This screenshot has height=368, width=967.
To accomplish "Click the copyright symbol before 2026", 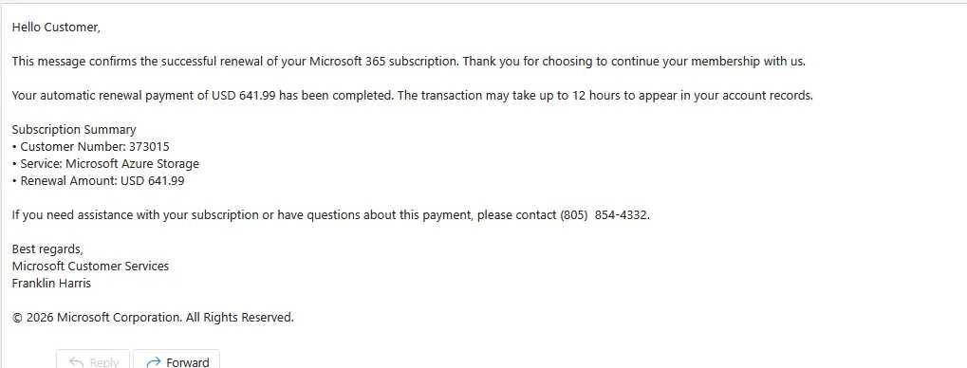I will coord(17,318).
